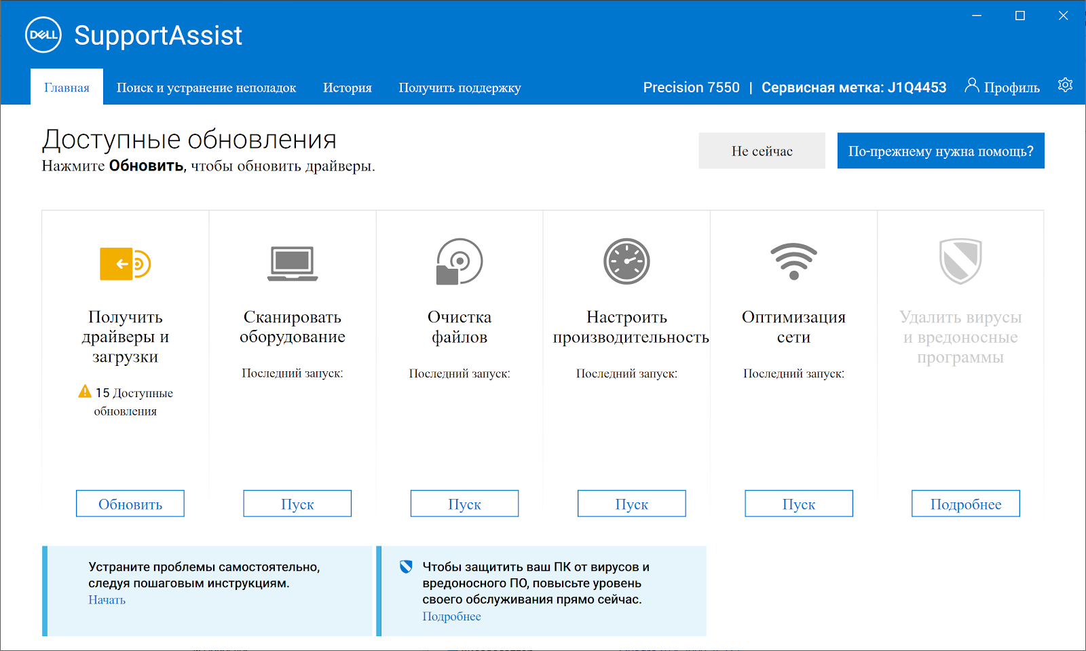This screenshot has width=1086, height=651.
Task: Click Удалить вирусы и вредоносные программы title
Action: click(x=960, y=337)
